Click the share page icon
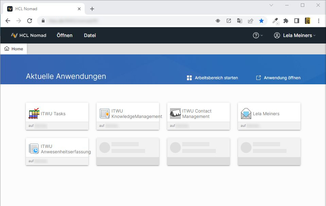Screen dimensions: 326x206 pyautogui.click(x=251, y=21)
